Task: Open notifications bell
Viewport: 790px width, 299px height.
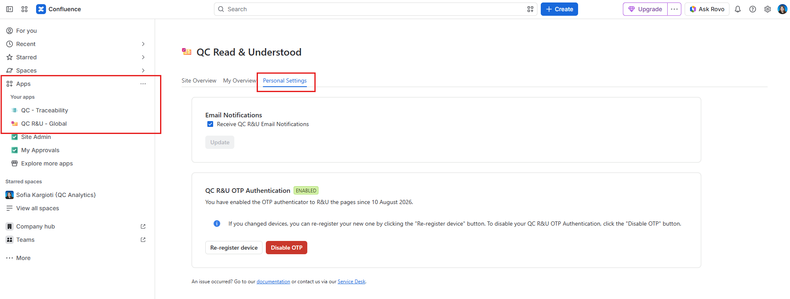Action: point(738,9)
